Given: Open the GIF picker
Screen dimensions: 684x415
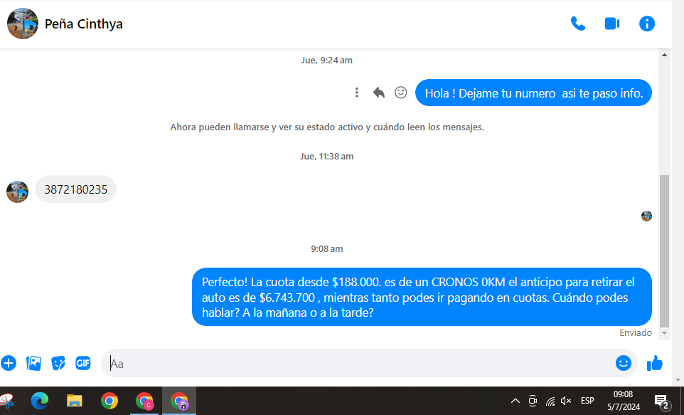Looking at the screenshot, I should coord(83,363).
